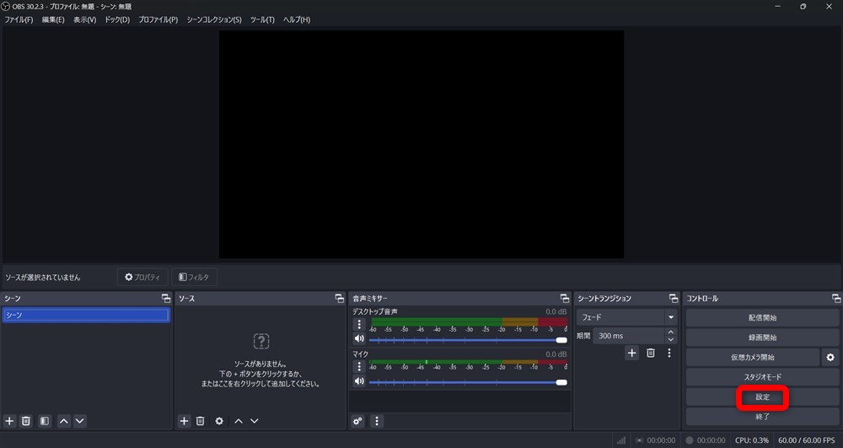Click プロパティ button in source toolbar
Screen dimensions: 843x448
(x=142, y=277)
